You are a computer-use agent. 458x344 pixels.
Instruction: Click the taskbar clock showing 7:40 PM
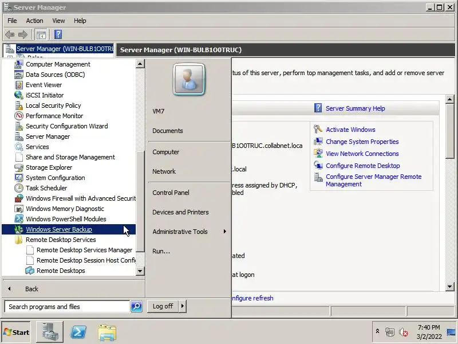click(428, 327)
